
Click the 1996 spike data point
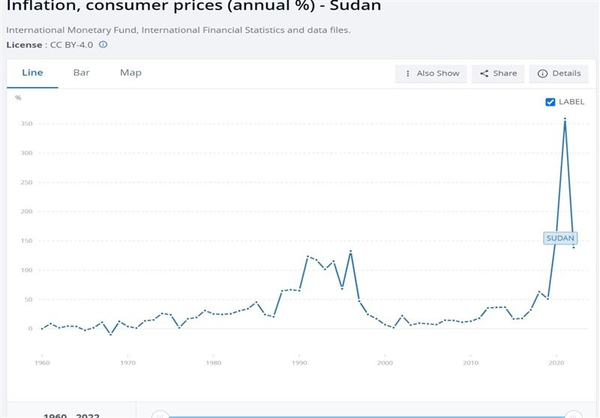pos(350,251)
